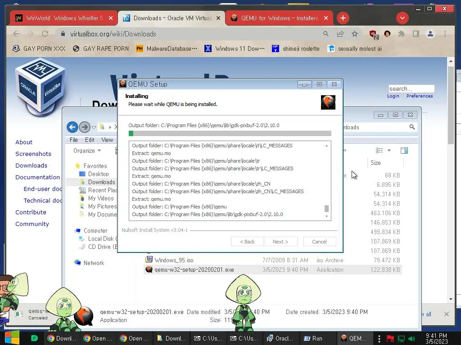Close the Chrome downloads shelf
461x345 pixels.
point(447,314)
